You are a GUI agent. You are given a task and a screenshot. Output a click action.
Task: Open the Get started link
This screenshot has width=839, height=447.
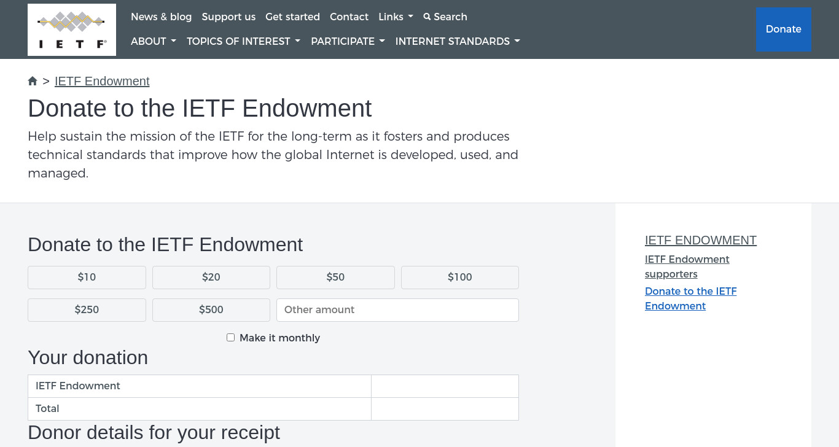tap(292, 17)
